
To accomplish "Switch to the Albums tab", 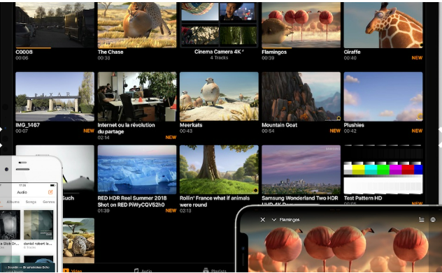I will tap(13, 202).
